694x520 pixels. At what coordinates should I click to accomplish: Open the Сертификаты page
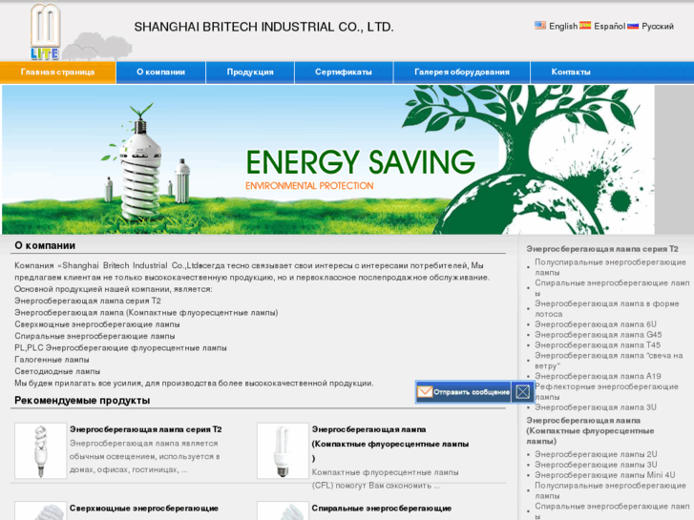344,73
